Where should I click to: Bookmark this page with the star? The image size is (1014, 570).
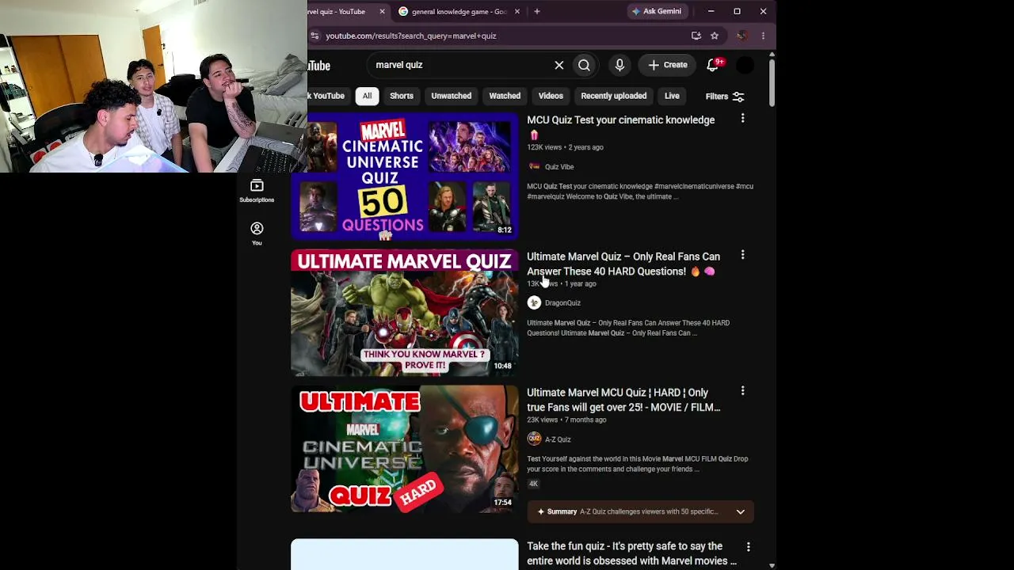click(x=715, y=36)
